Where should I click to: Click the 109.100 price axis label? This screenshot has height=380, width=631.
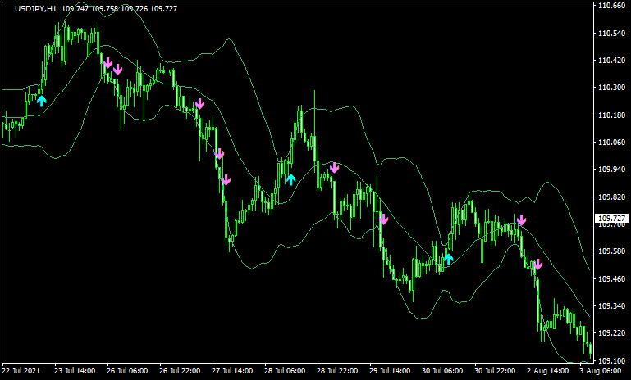[610, 360]
